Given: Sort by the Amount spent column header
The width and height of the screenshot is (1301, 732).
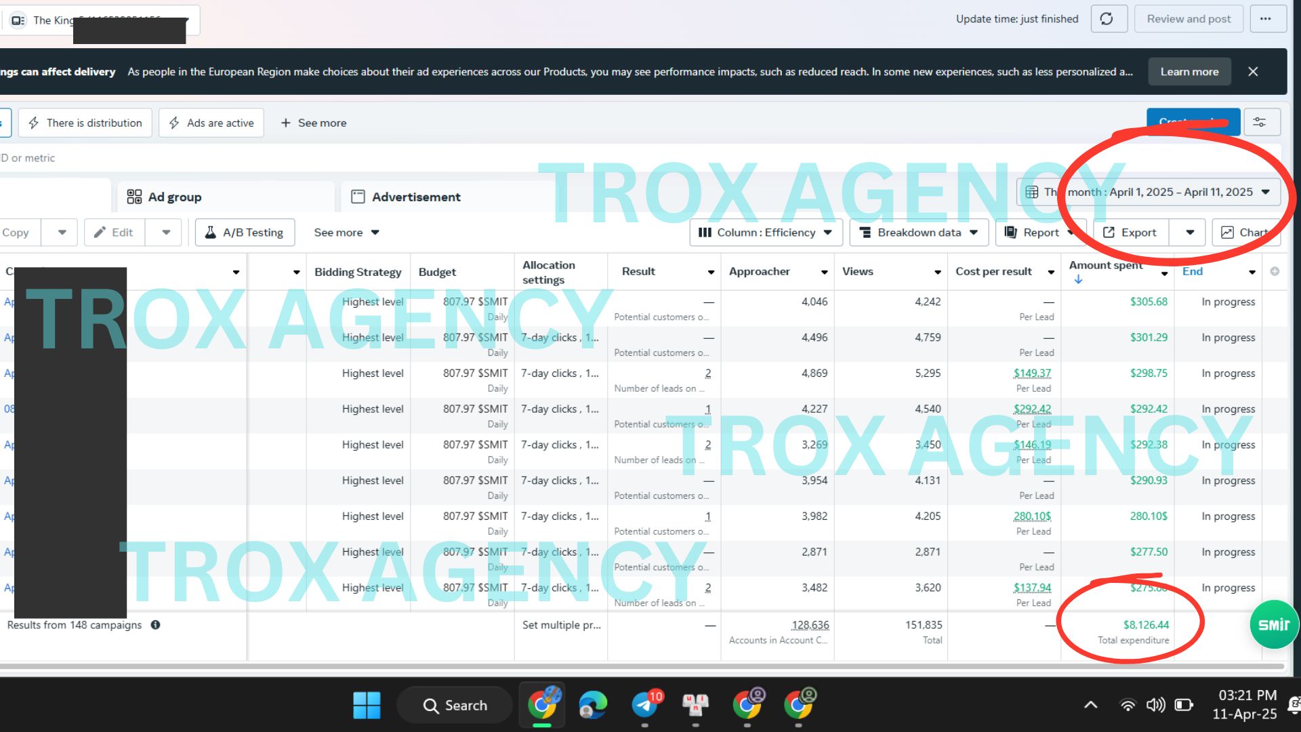Looking at the screenshot, I should coord(1106,265).
